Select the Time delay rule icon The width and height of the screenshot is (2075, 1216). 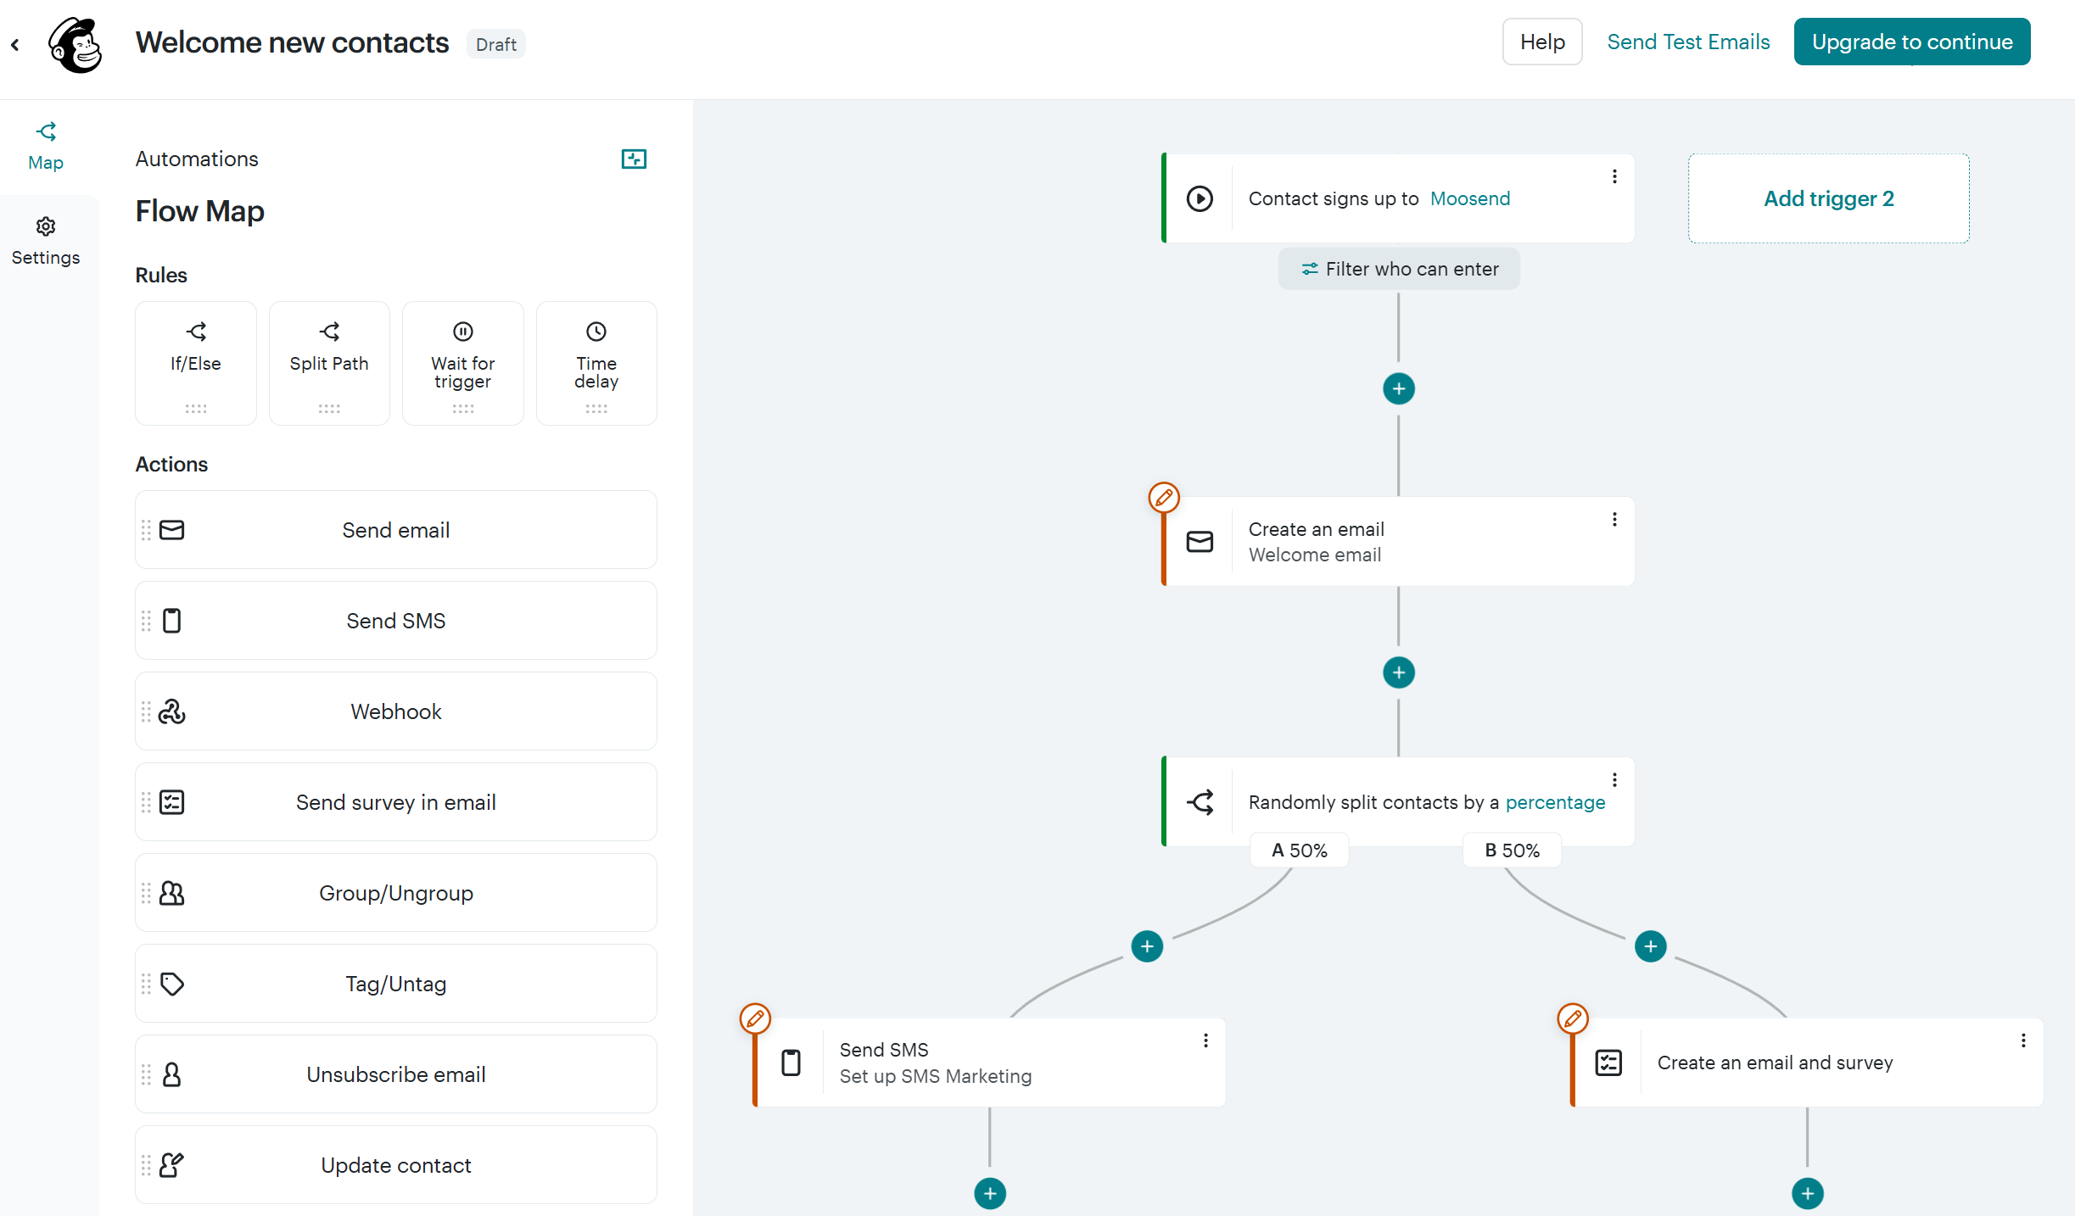596,331
